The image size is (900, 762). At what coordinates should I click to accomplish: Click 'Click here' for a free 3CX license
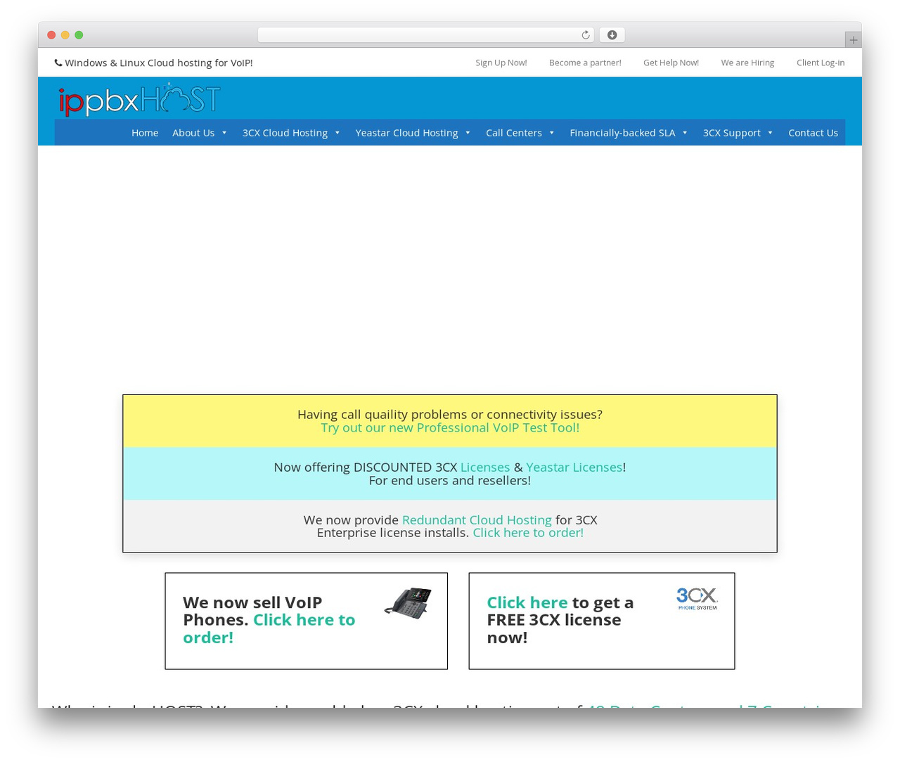pos(527,602)
